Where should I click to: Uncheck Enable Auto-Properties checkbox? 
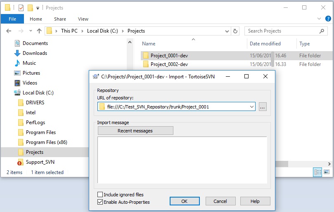tap(100, 202)
